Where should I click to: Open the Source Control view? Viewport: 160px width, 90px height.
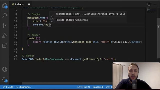tap(4, 25)
